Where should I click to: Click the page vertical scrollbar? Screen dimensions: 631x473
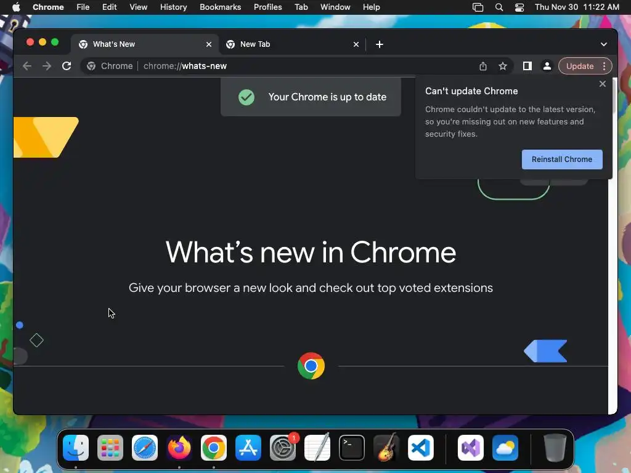pyautogui.click(x=614, y=245)
